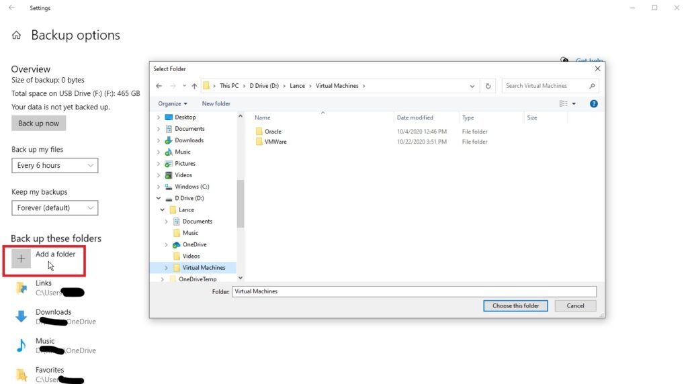This screenshot has width=688, height=384.
Task: Select Music under Lance in tree
Action: pos(190,233)
